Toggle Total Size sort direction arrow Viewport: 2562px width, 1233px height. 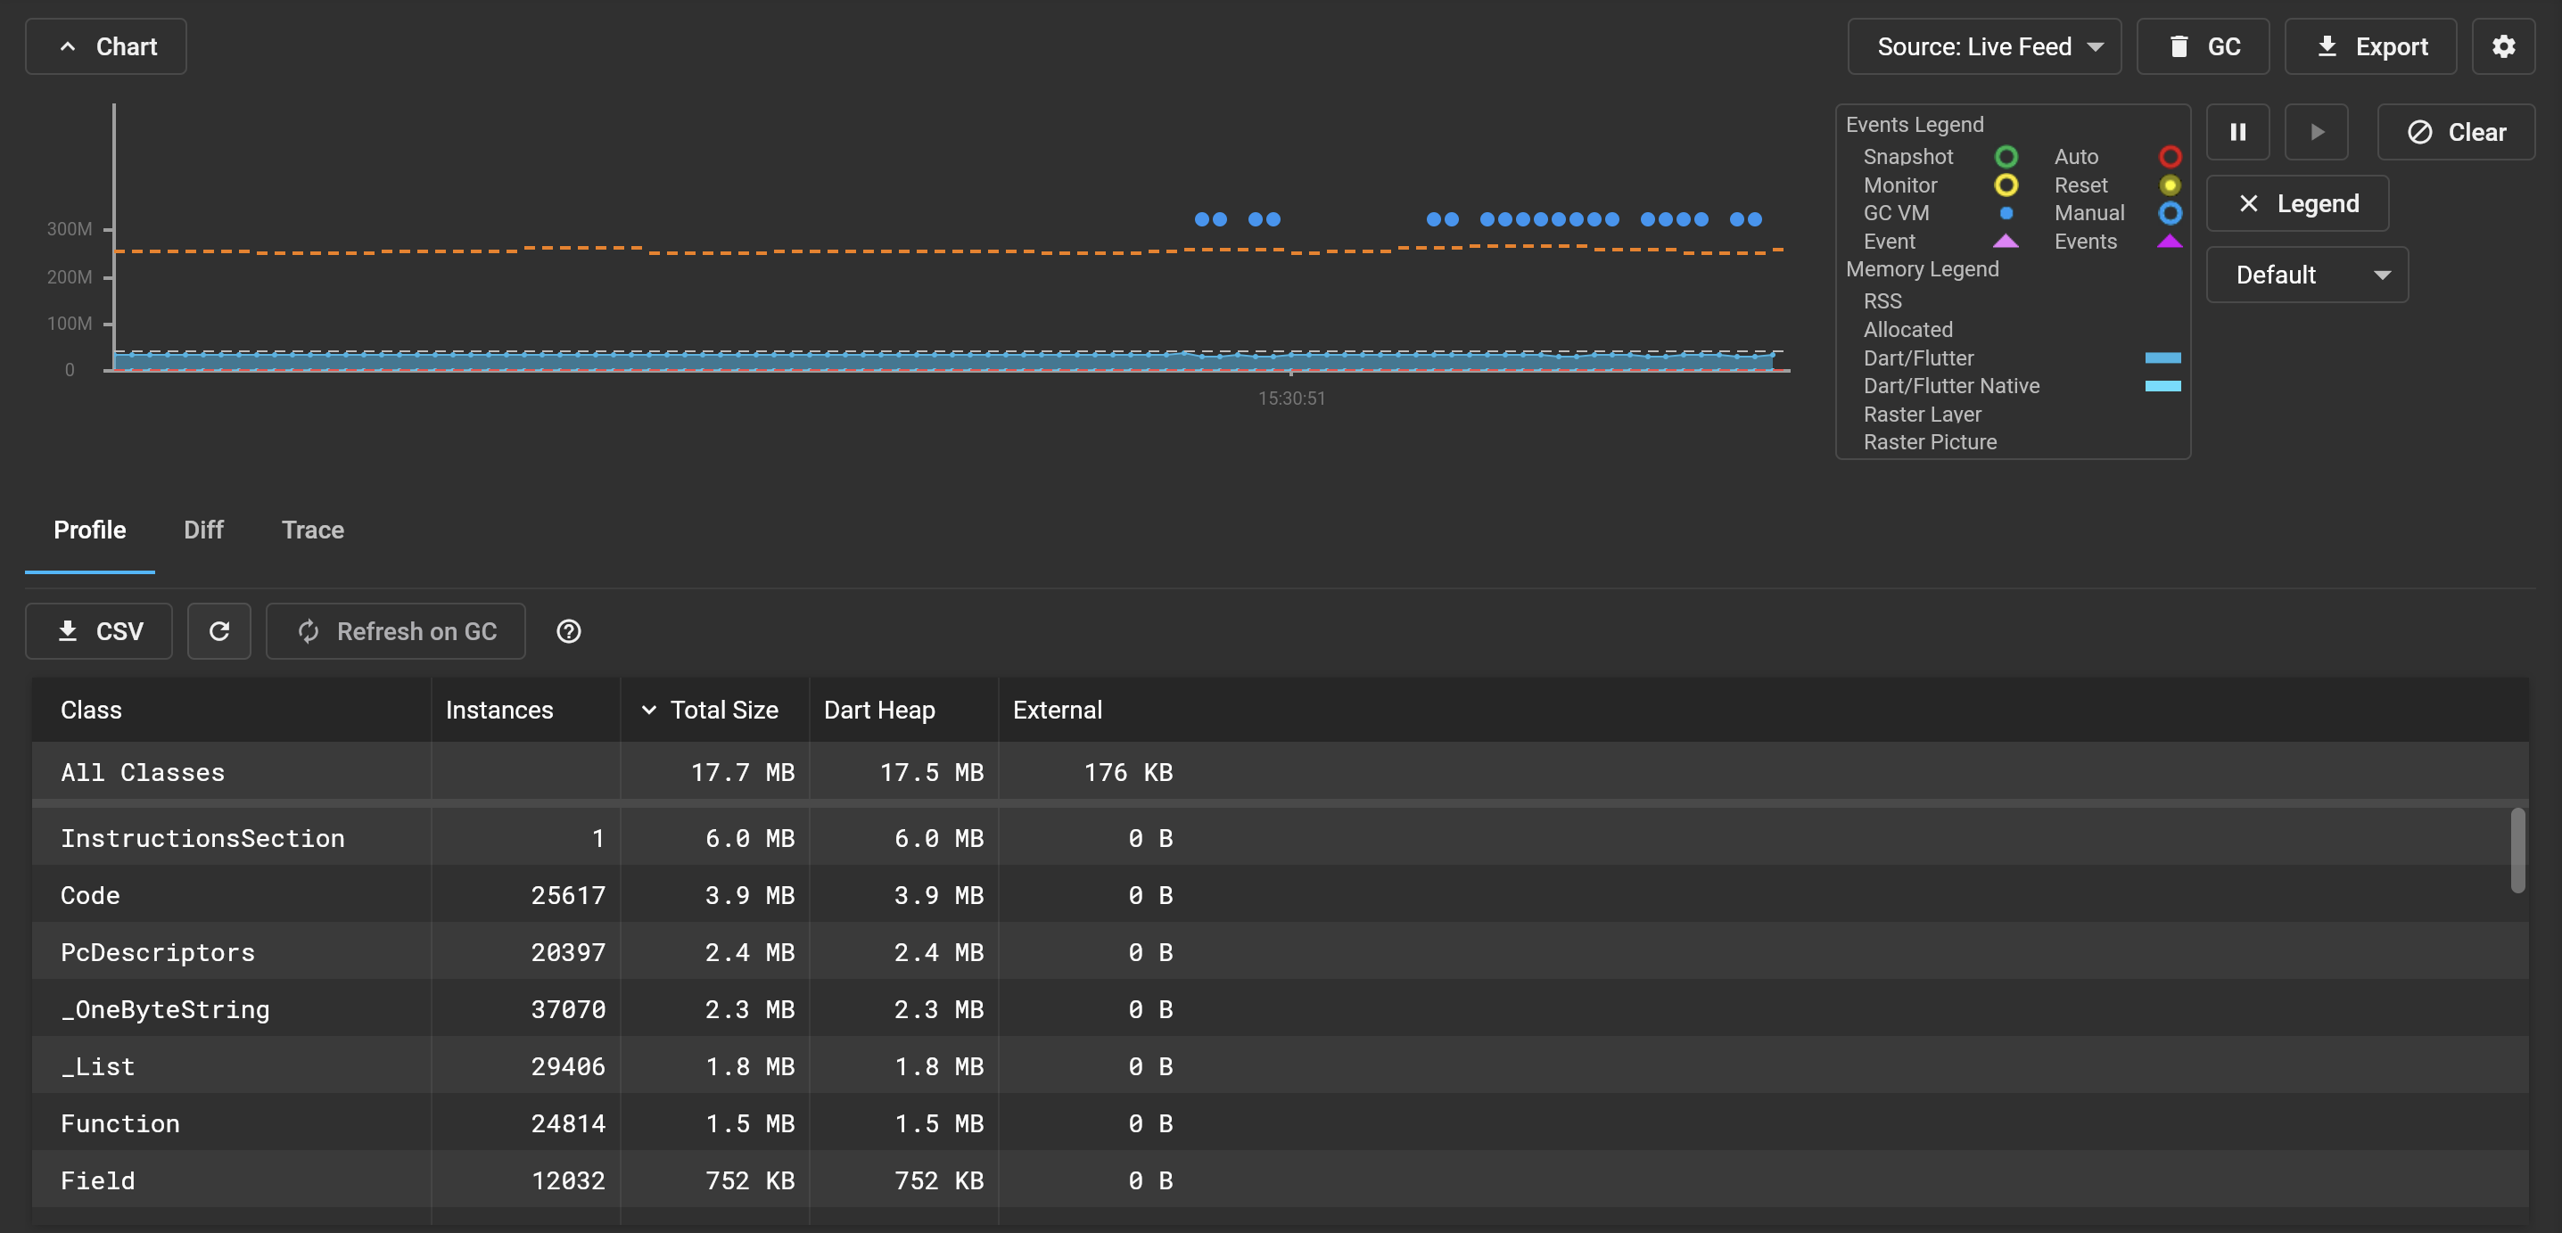pos(648,710)
